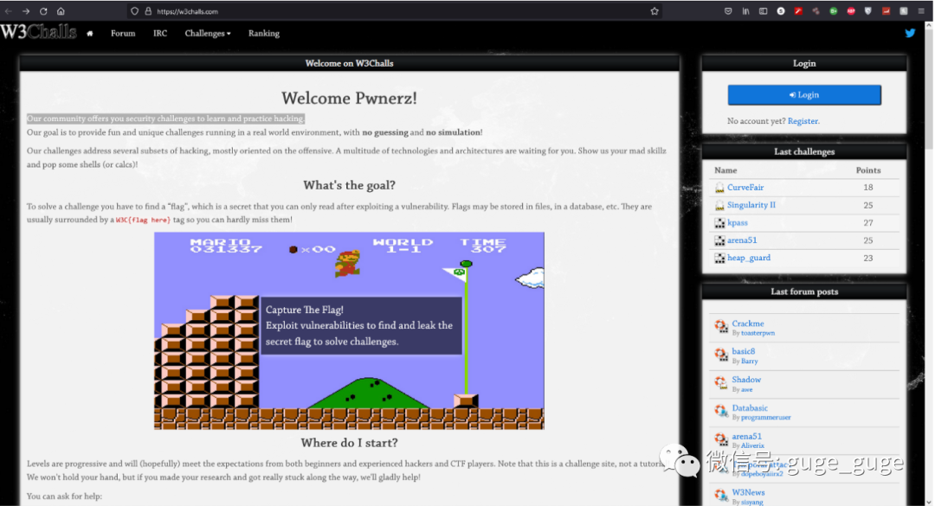Open Barry's user profile link
Image resolution: width=935 pixels, height=506 pixels.
[749, 362]
